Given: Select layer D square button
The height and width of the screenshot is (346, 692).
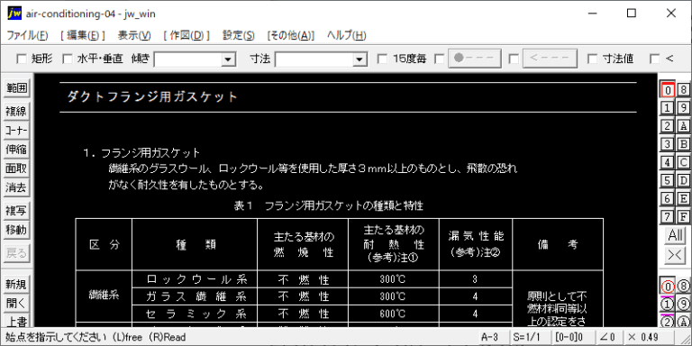Looking at the screenshot, I should [684, 180].
